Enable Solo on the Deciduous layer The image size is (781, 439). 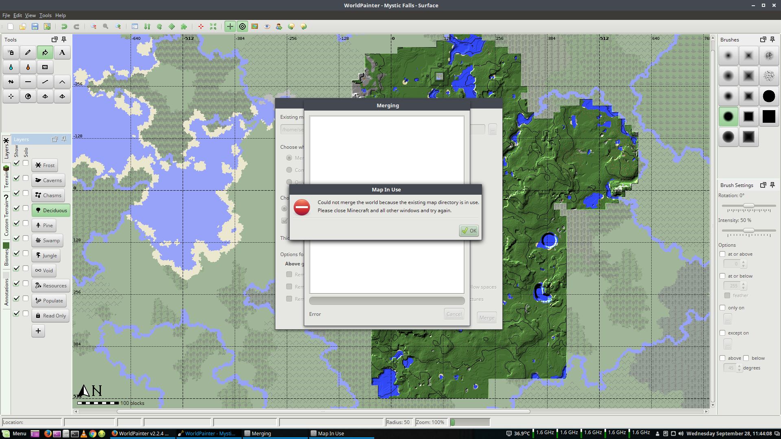[x=26, y=208]
